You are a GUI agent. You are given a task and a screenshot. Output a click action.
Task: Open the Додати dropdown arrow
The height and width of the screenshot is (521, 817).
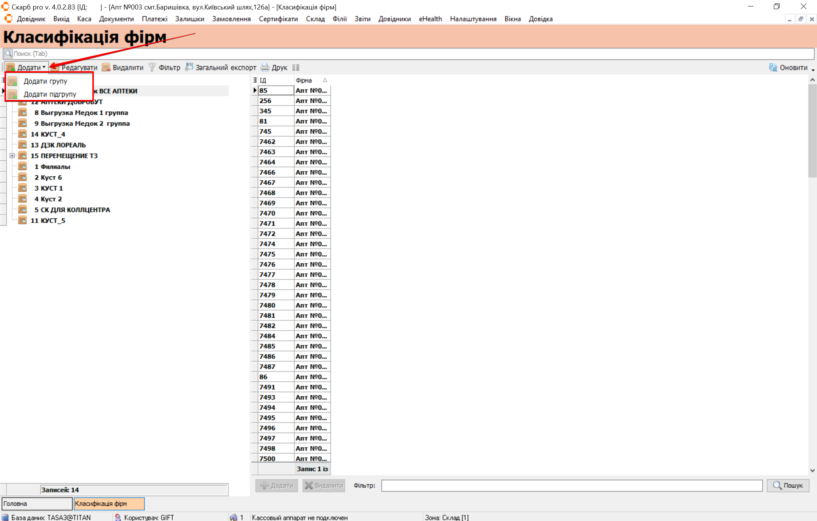[x=44, y=67]
